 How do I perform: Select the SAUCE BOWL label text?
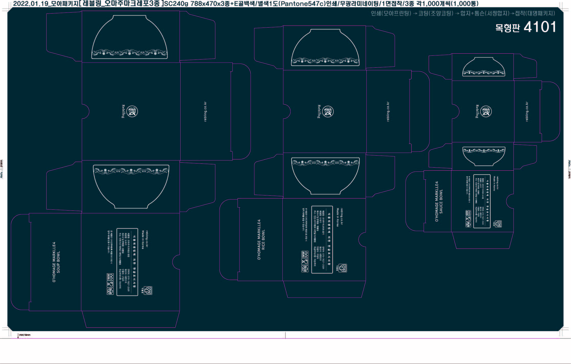441,201
